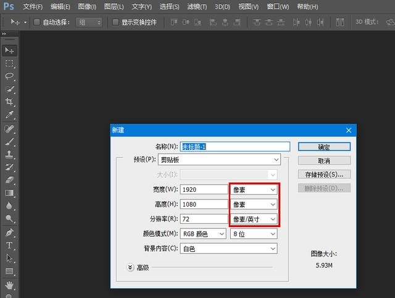Click the 名称 input field
Screen dimensions: 395x298
(x=235, y=147)
